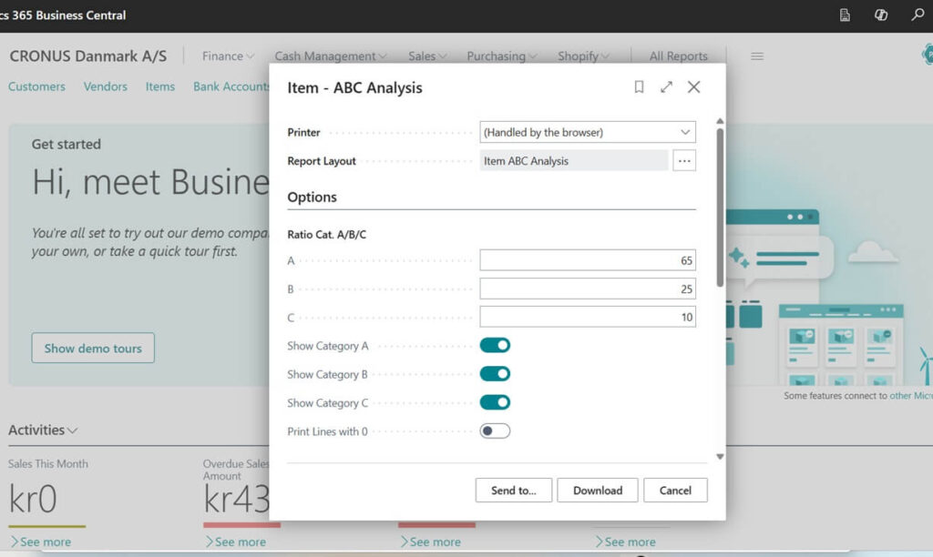Screen dimensions: 933x557
Task: Click the Send to... button
Action: (x=514, y=491)
